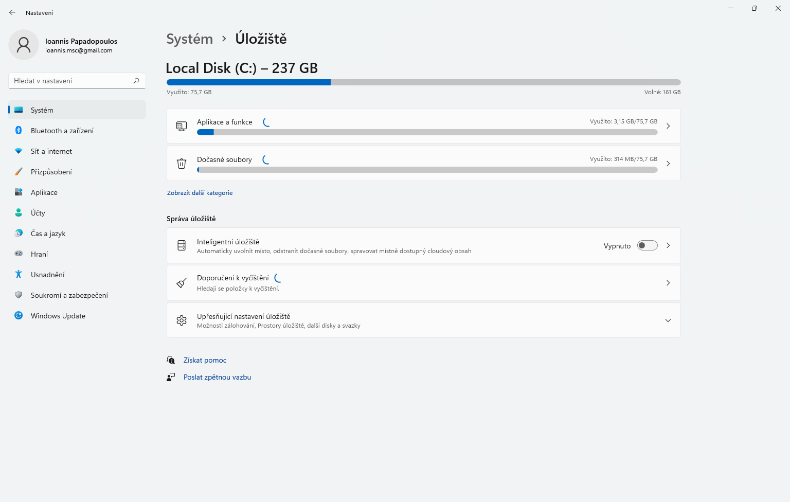Image resolution: width=790 pixels, height=502 pixels.
Task: Click the Upřesňující nastavení gear icon
Action: coord(182,320)
